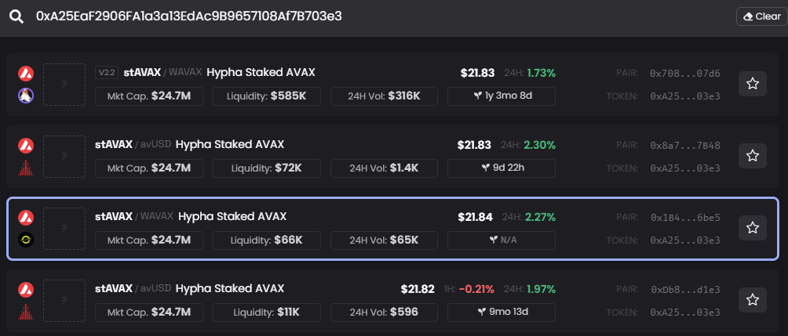Screen dimensions: 788x336
Task: Click the yellow-black DEX icon, highlighted row
Action: coord(26,240)
